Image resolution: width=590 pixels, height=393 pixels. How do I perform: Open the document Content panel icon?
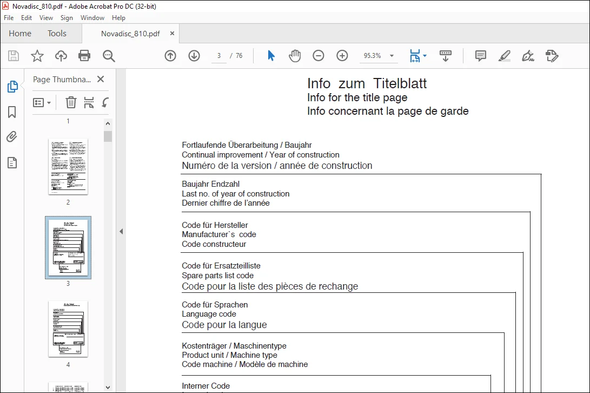pyautogui.click(x=12, y=163)
